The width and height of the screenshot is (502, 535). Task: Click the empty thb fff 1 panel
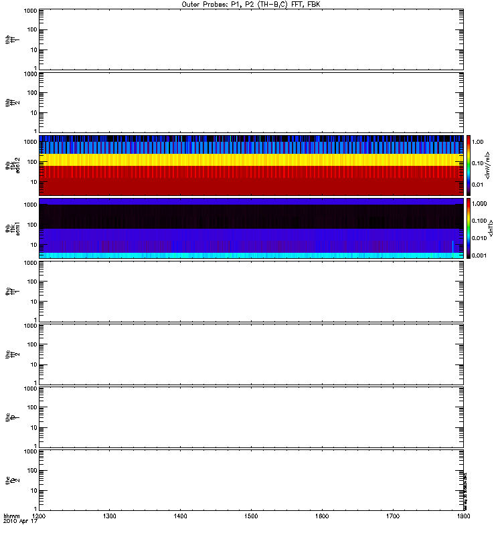point(251,39)
